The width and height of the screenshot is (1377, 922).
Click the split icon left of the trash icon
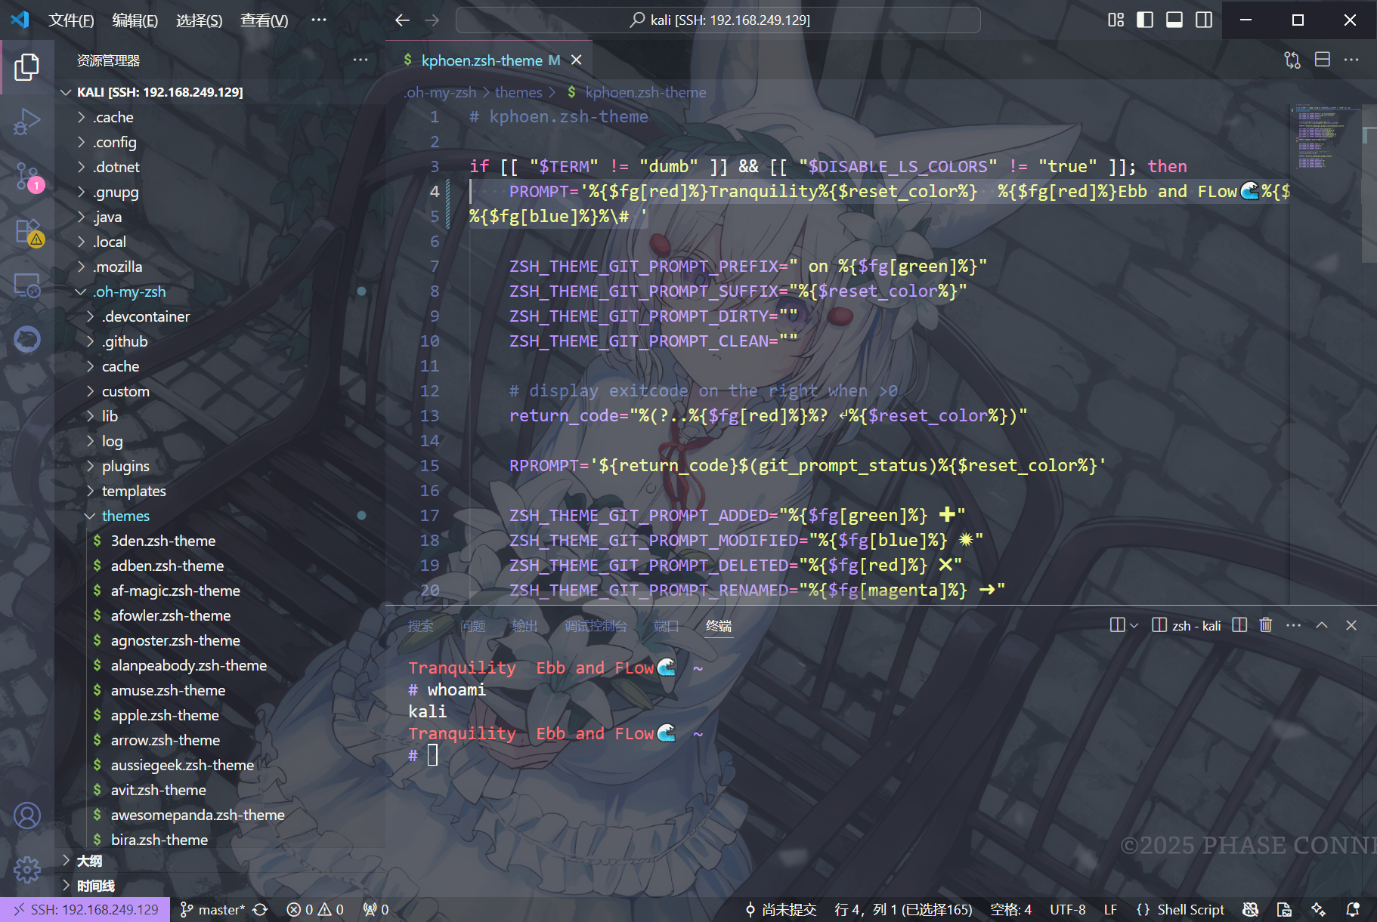pos(1239,625)
